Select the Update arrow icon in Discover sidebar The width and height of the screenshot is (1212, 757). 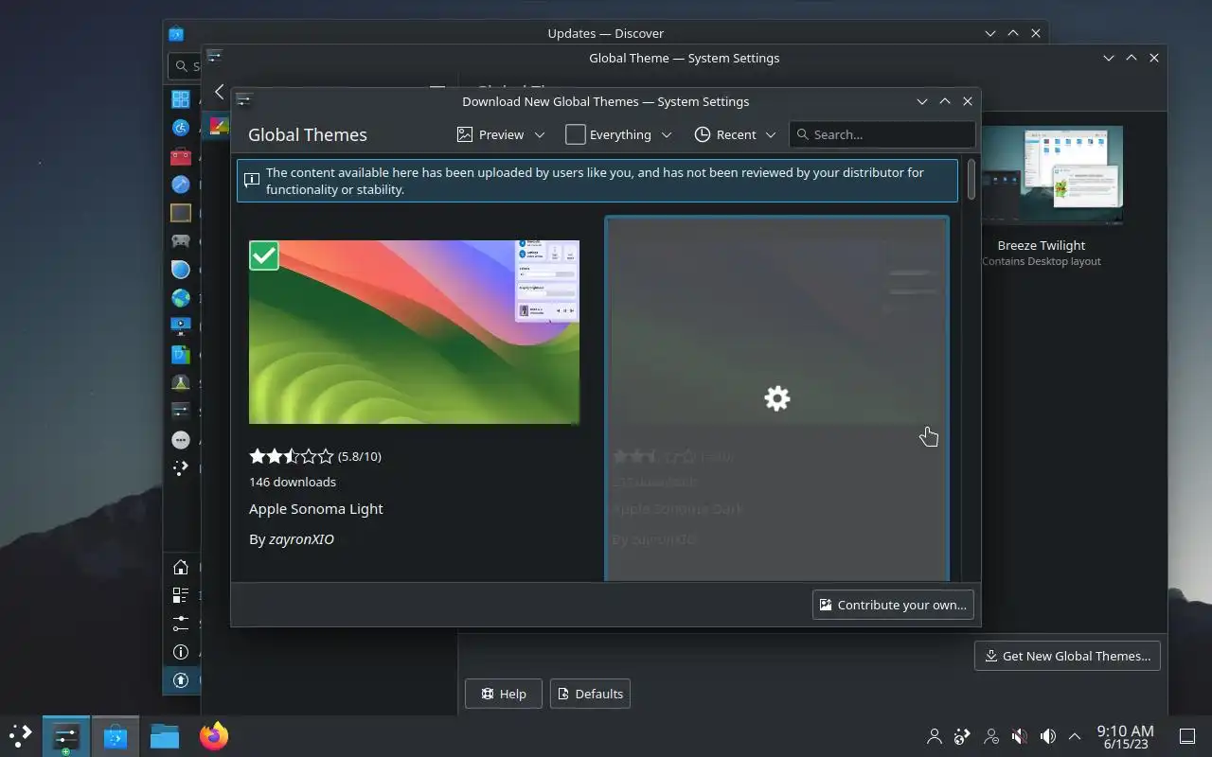181,680
